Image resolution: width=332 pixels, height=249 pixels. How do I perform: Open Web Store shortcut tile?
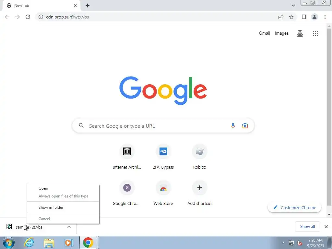coord(163,194)
